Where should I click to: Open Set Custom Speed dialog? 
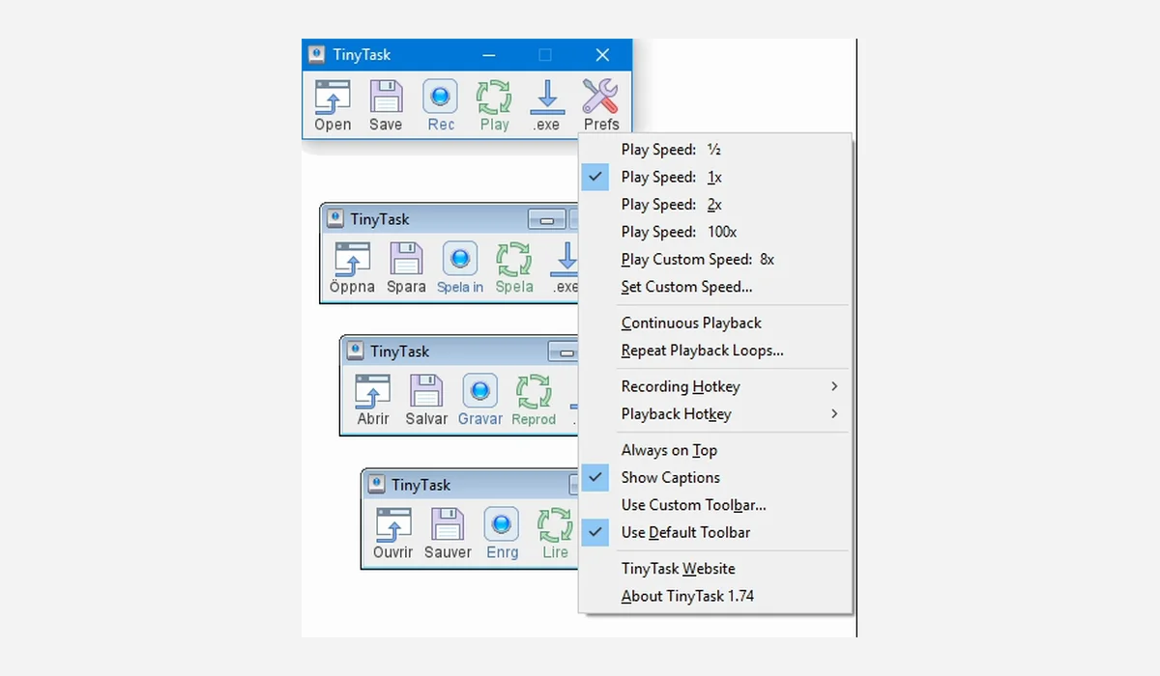pos(715,287)
